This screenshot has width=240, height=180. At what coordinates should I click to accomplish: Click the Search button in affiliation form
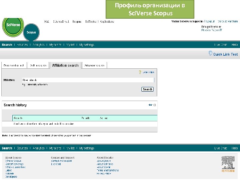pos(147,89)
